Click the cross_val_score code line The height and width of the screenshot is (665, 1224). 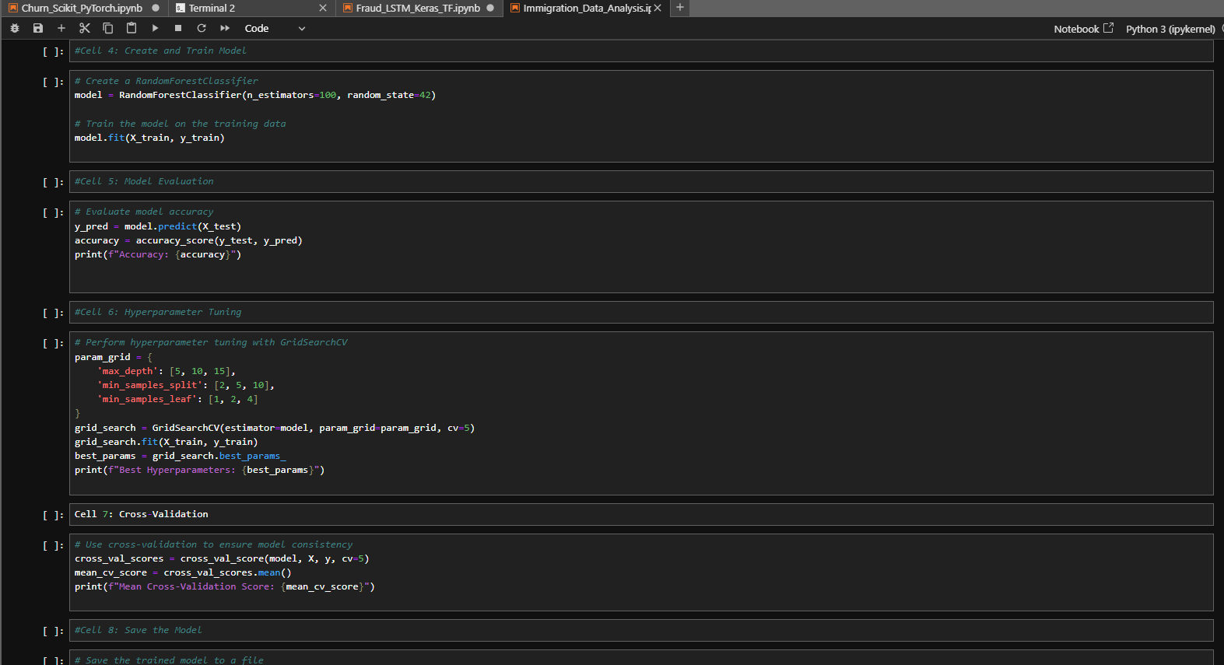[222, 558]
